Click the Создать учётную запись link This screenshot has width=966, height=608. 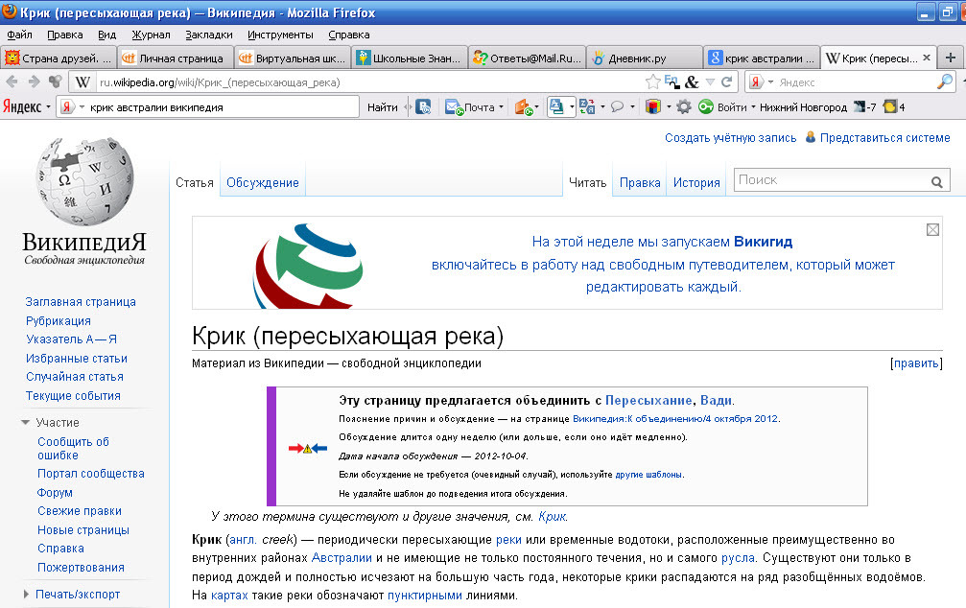point(730,138)
